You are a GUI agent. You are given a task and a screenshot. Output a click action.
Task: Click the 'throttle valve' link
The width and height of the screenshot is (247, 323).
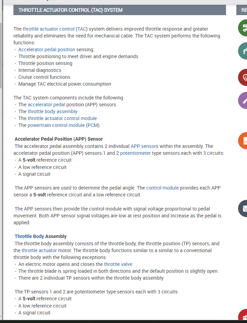(118, 264)
